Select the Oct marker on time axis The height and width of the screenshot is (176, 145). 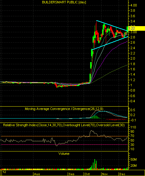(87, 174)
